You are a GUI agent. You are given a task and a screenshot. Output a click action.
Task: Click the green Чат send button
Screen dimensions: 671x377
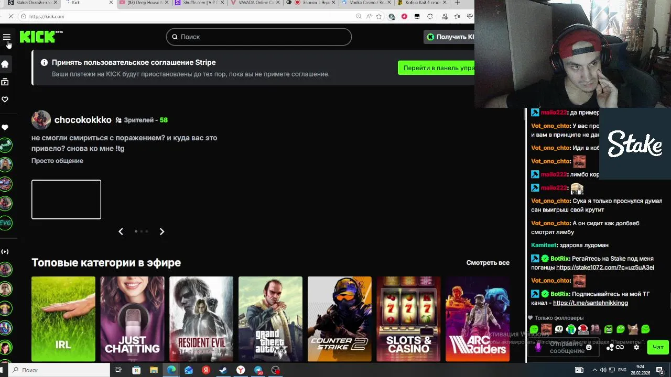tap(658, 347)
